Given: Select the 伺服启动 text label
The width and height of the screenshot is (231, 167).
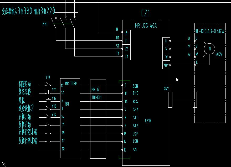Looking at the screenshot, I should (x=25, y=85).
